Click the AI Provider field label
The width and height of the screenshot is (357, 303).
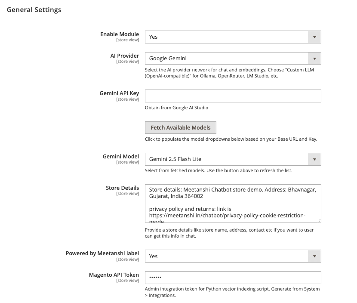(x=125, y=56)
